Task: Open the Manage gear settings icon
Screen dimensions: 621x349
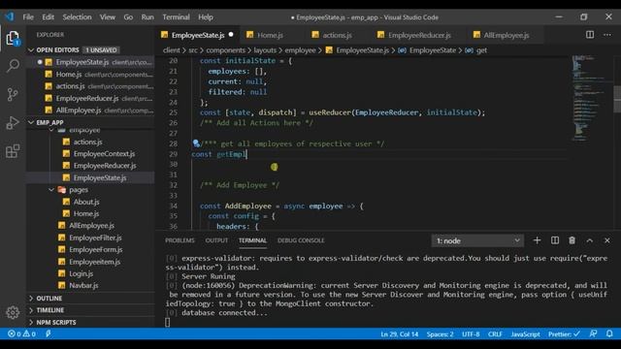Action: pyautogui.click(x=13, y=312)
